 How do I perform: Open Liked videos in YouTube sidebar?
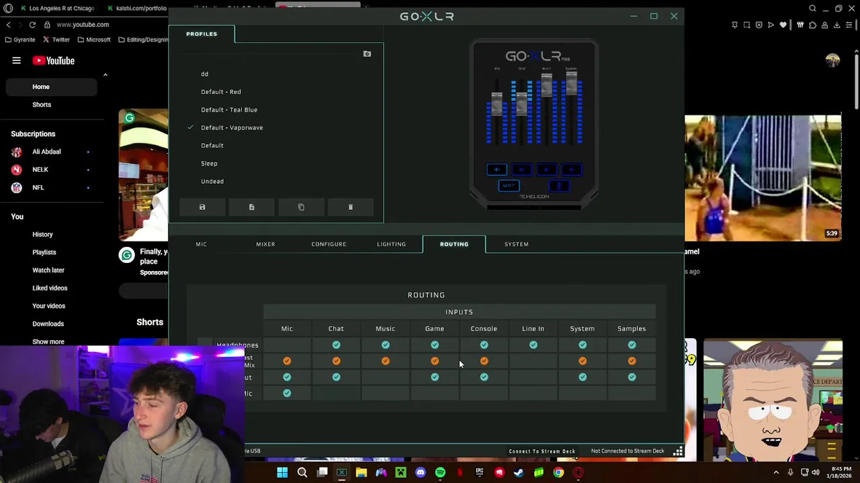point(50,288)
